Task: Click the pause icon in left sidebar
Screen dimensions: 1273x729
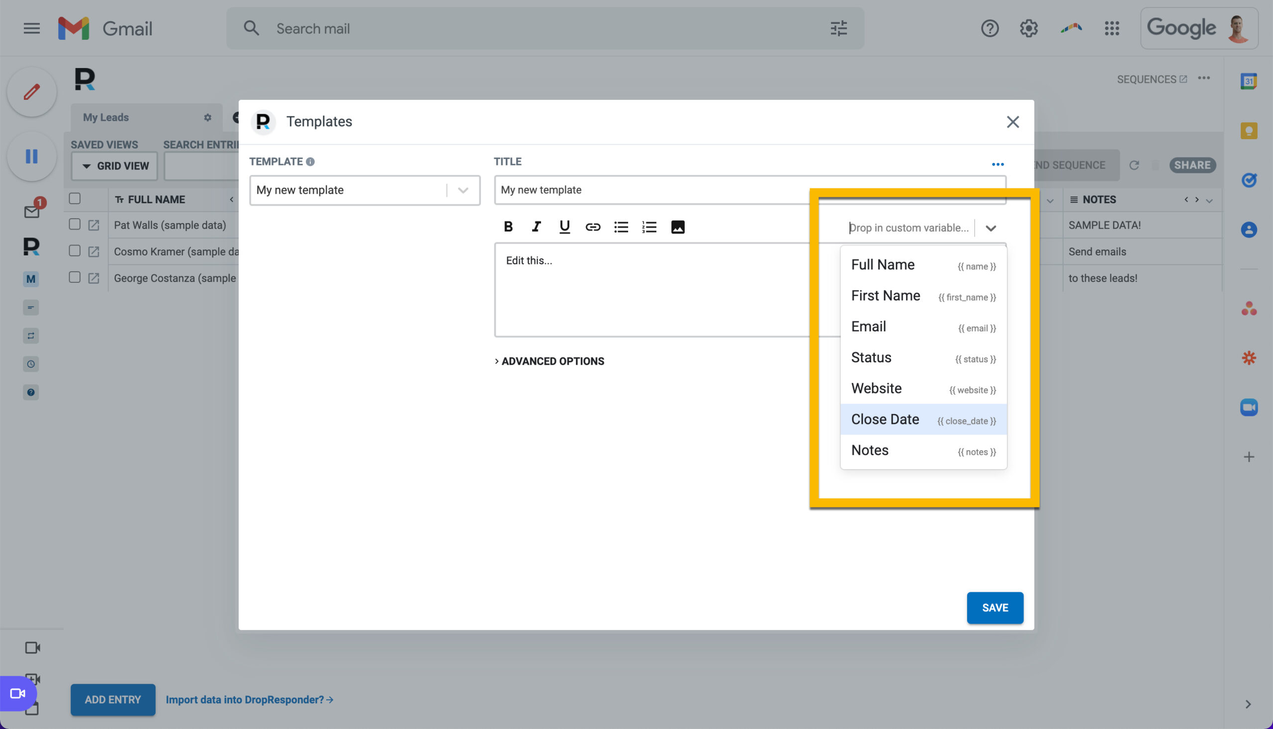Action: pyautogui.click(x=31, y=156)
